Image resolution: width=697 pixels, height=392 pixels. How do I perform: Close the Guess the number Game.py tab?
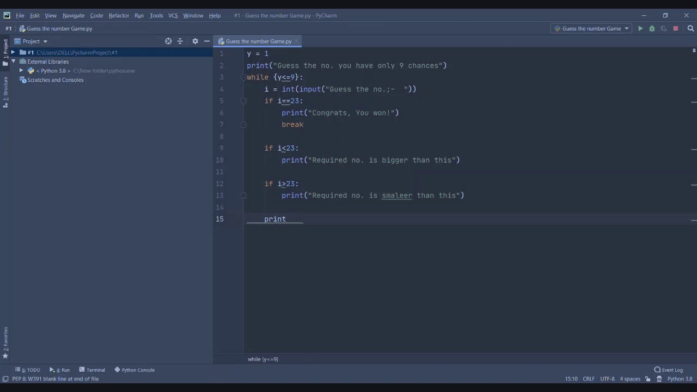point(296,41)
